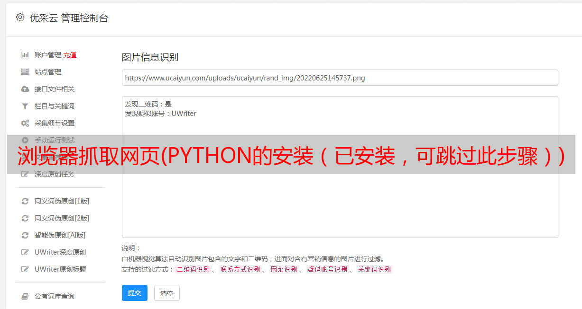Image resolution: width=582 pixels, height=309 pixels.
Task: Click the filter funnel icon for 栏目与关键词
Action: click(x=25, y=106)
